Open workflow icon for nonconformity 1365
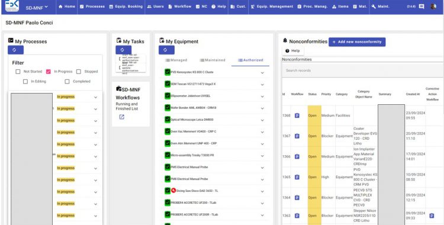This screenshot has height=225, width=444. 297,177
